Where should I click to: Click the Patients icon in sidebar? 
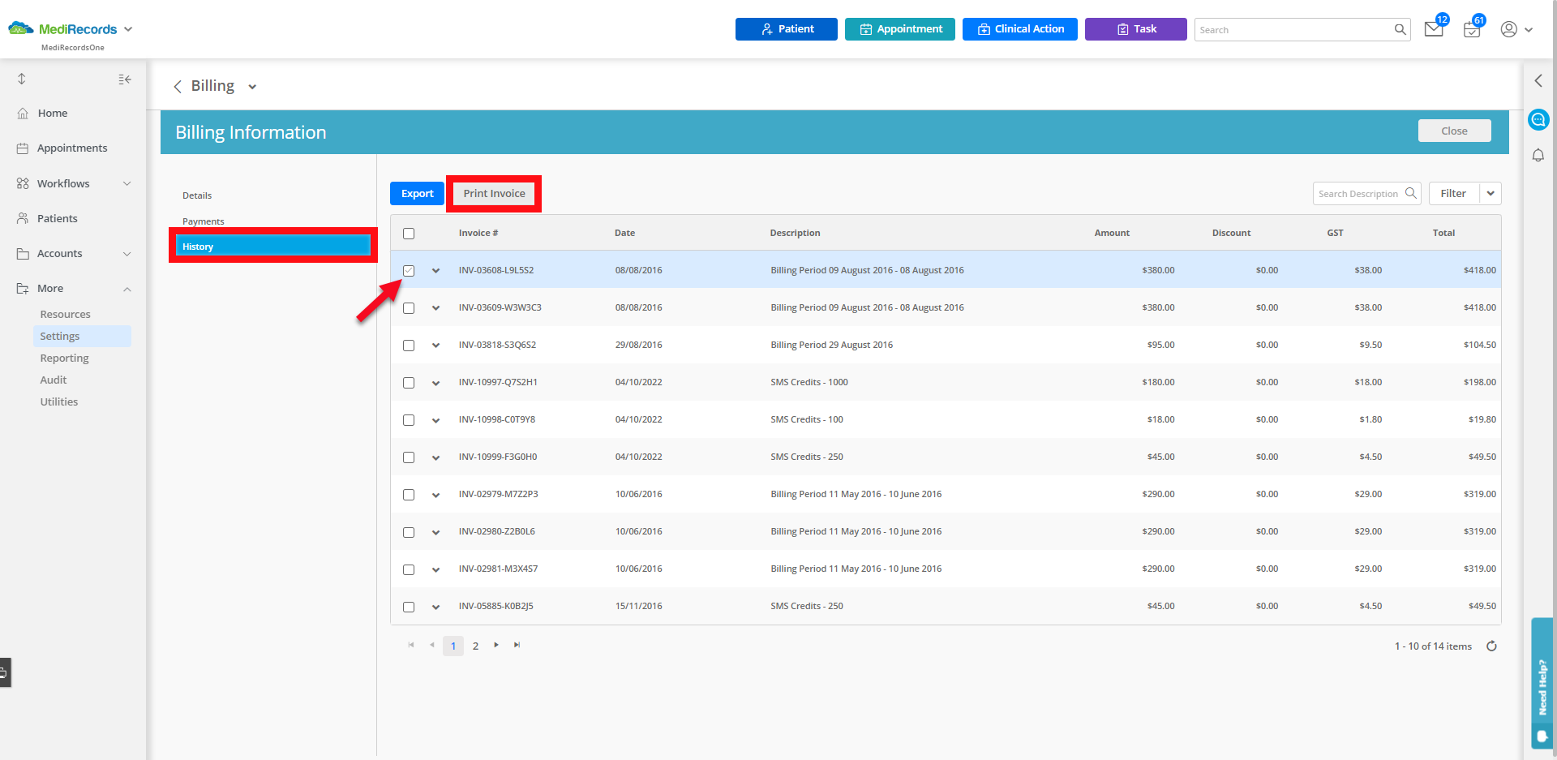23,219
